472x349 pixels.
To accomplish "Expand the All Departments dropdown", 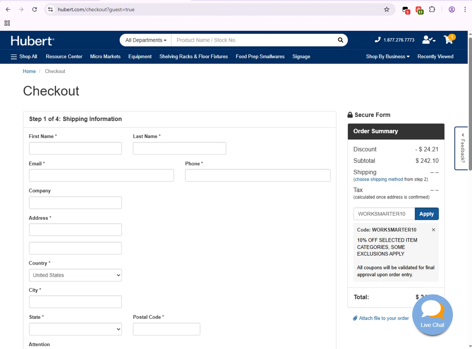I will [146, 40].
